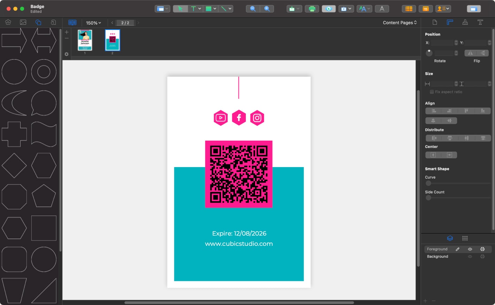Expand line tool options arrow

pyautogui.click(x=230, y=9)
